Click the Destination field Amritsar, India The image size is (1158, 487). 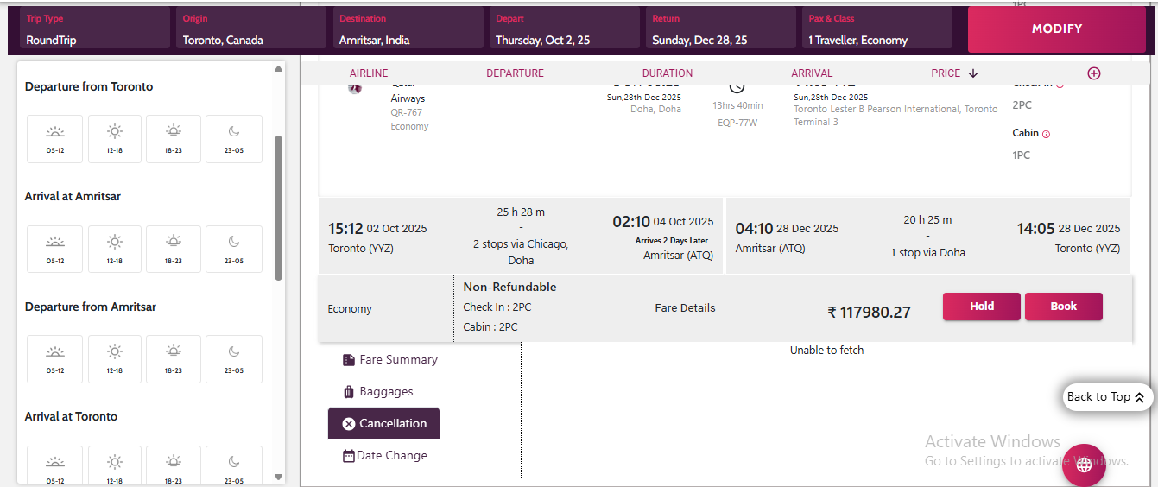408,29
